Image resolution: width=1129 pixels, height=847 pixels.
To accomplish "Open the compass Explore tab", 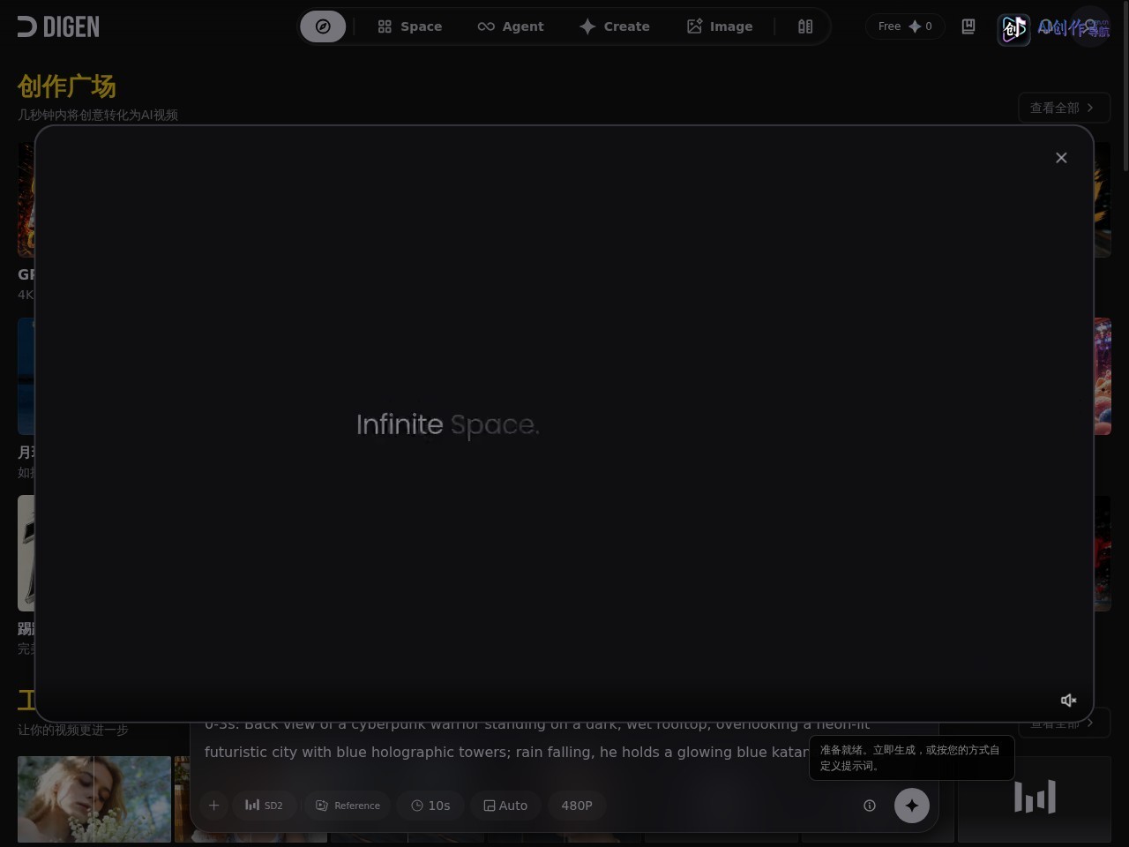I will coord(323,26).
